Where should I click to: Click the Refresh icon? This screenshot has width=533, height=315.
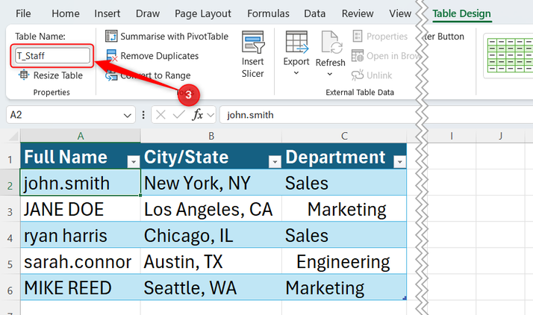[x=331, y=43]
